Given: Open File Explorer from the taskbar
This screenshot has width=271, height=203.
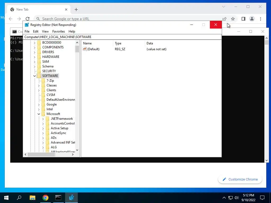Looking at the screenshot, I should tap(32, 198).
